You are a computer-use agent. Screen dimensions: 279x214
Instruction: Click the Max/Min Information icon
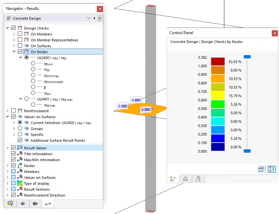(x=20, y=160)
